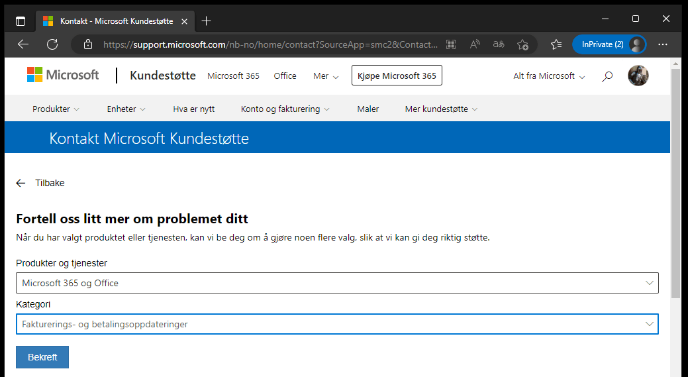Open Produkter og tjenester dropdown
The width and height of the screenshot is (688, 377).
pyautogui.click(x=337, y=283)
